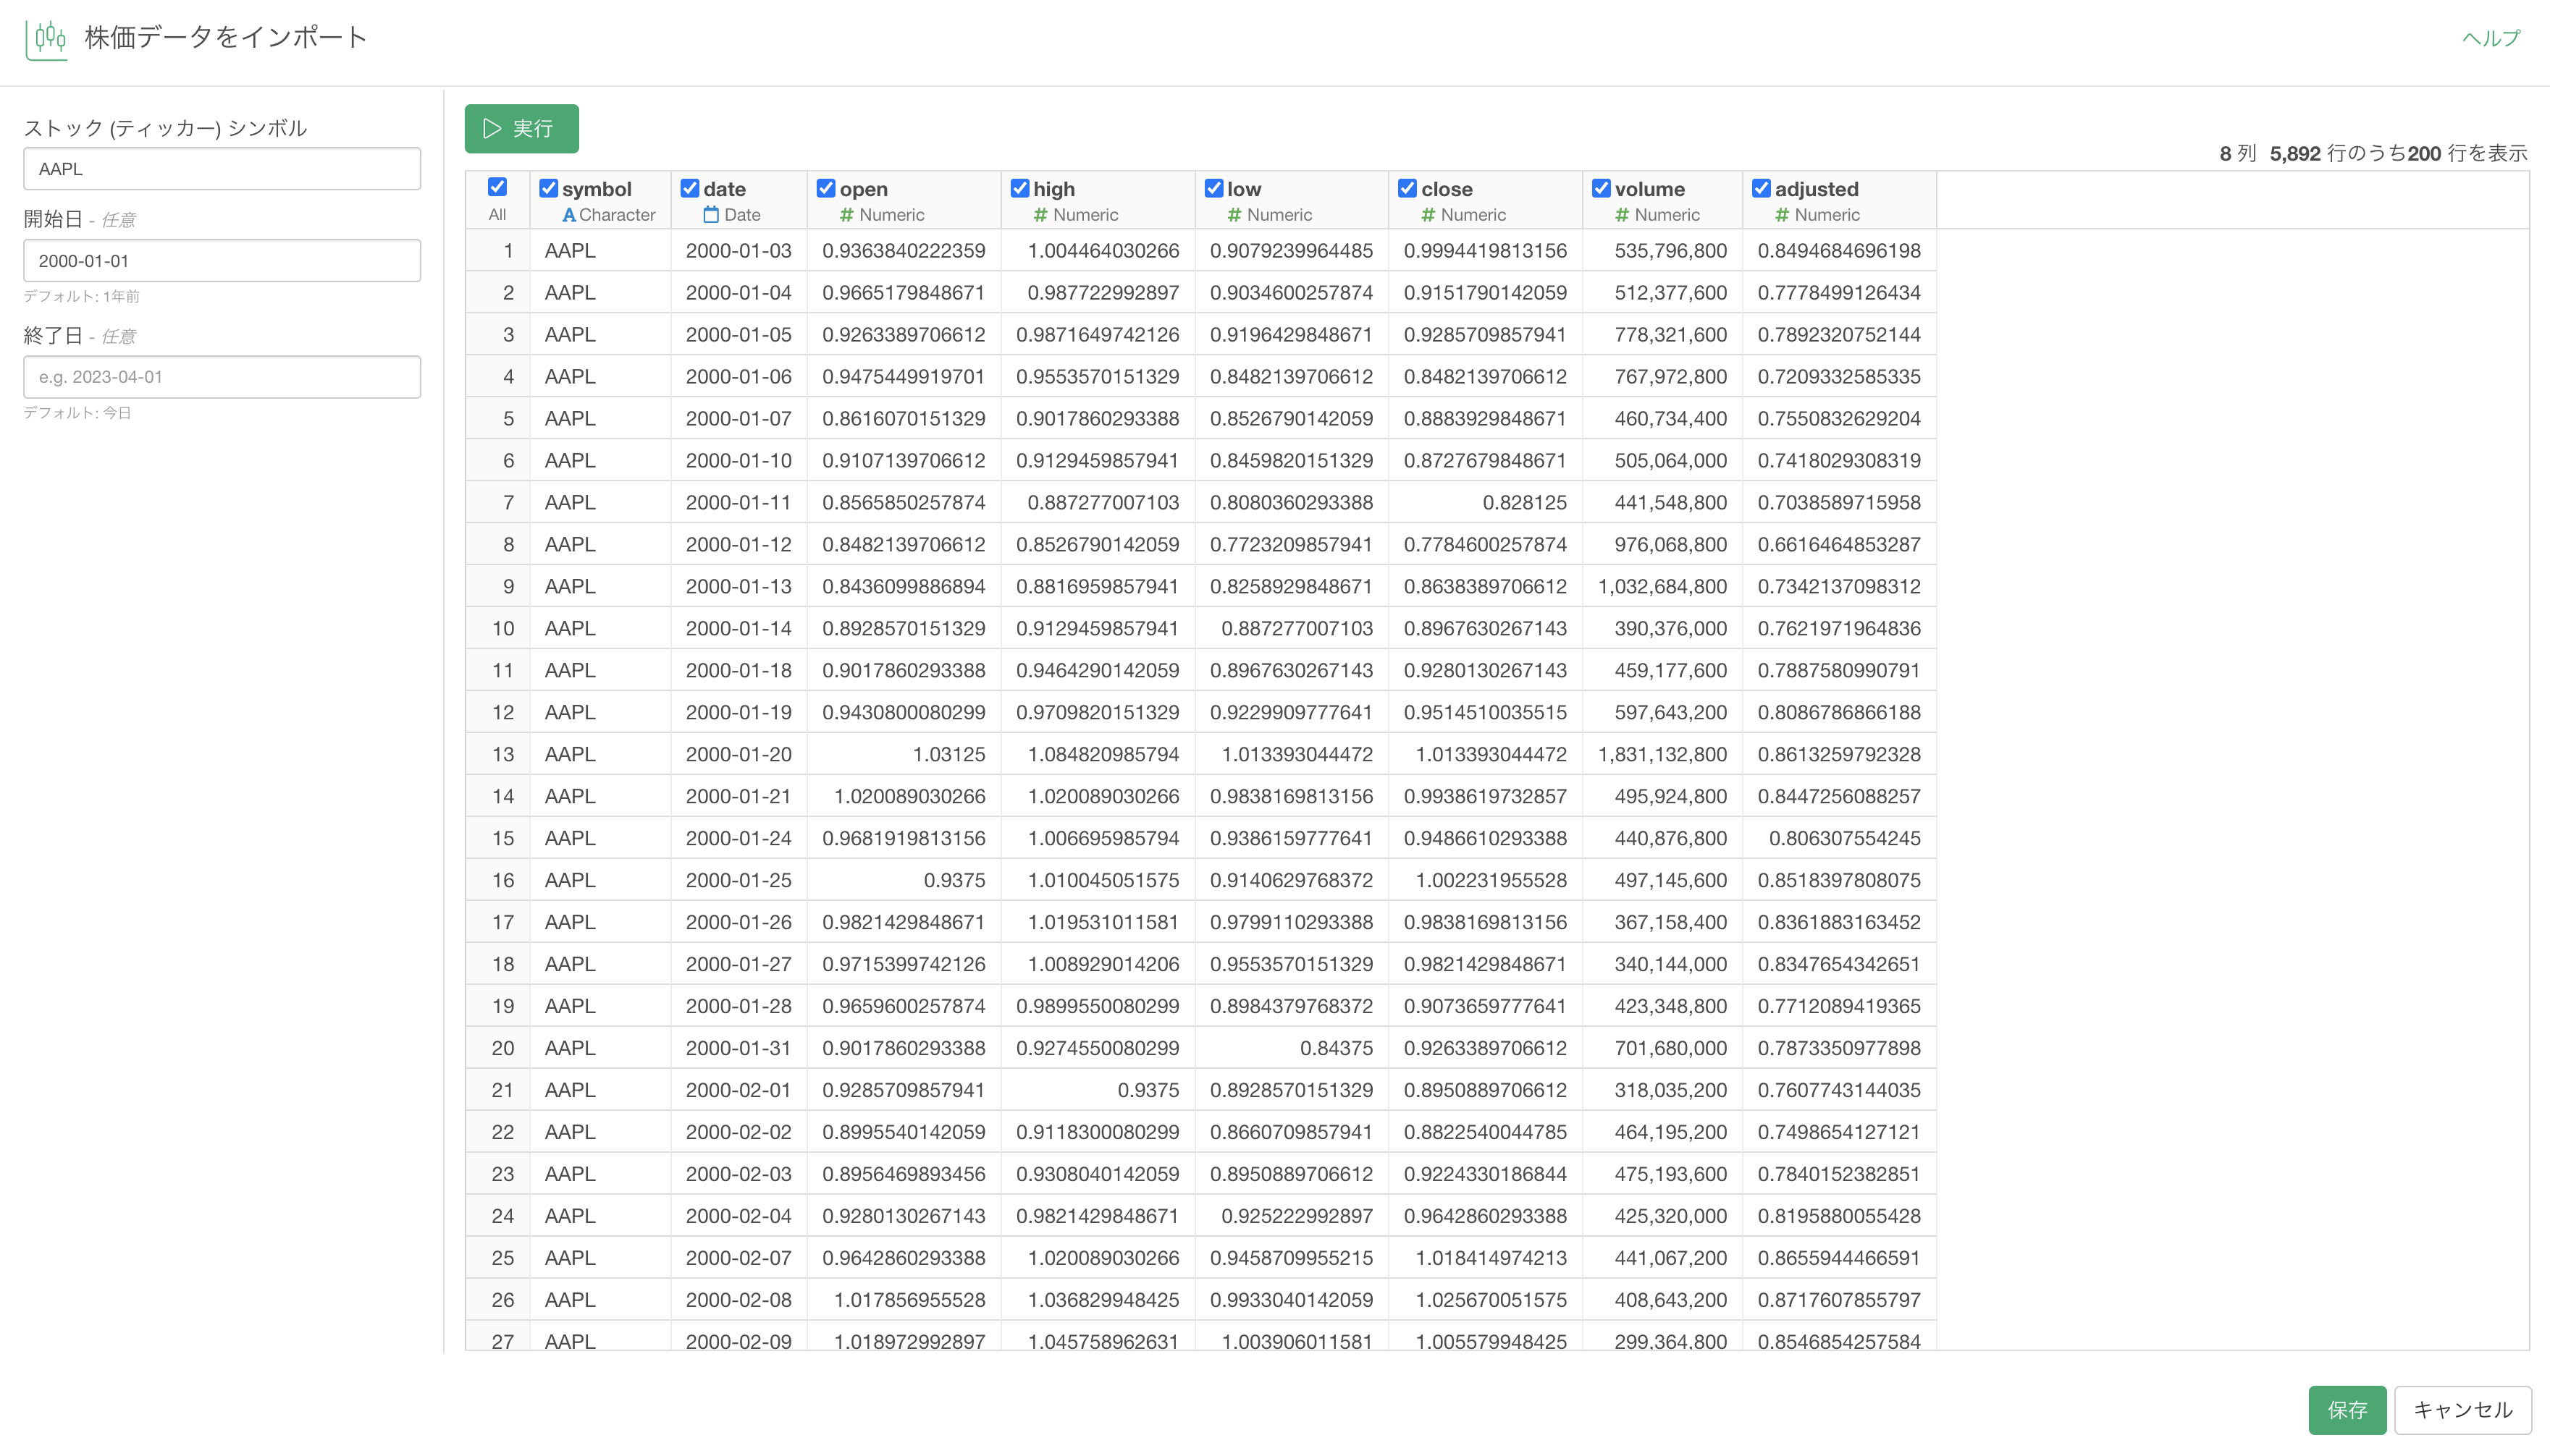This screenshot has height=1456, width=2550.
Task: Click the calendar icon under date column
Action: (x=711, y=215)
